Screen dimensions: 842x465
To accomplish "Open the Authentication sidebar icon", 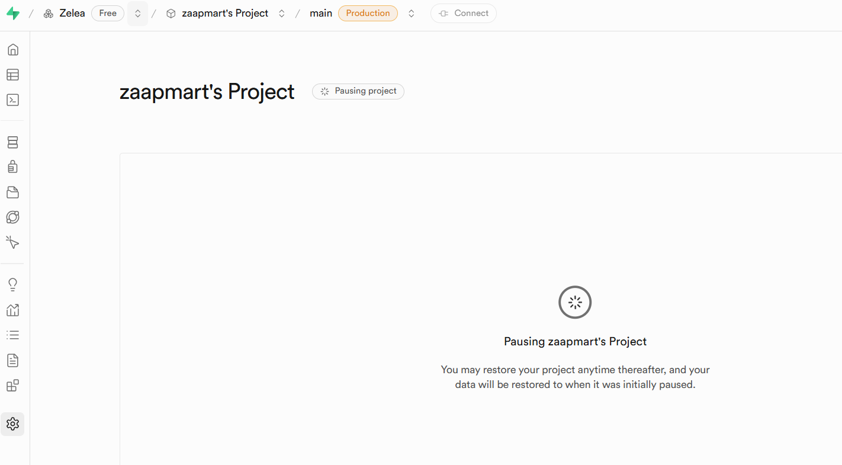I will coord(12,166).
